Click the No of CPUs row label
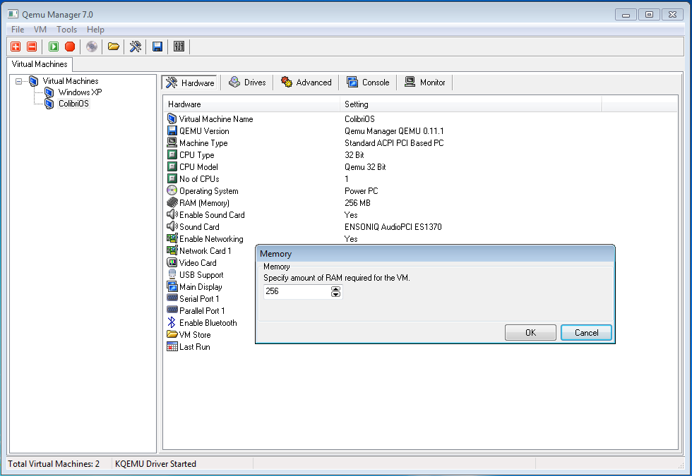The height and width of the screenshot is (476, 692). [199, 179]
